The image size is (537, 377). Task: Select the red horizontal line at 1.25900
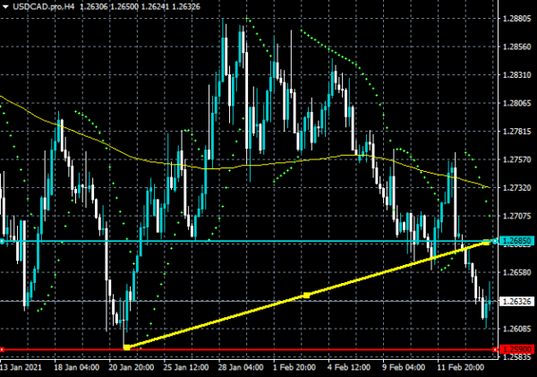click(x=248, y=350)
